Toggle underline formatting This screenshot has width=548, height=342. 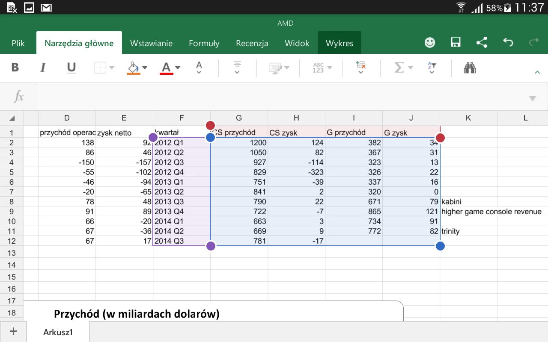[x=71, y=68]
